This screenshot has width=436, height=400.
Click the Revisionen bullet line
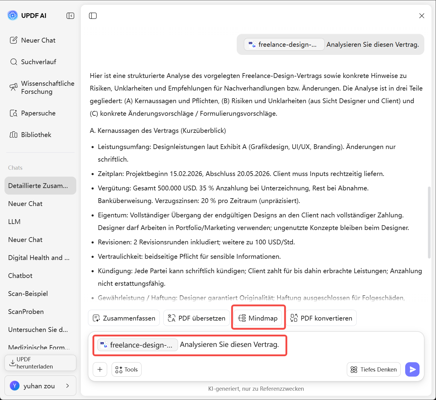tap(196, 242)
